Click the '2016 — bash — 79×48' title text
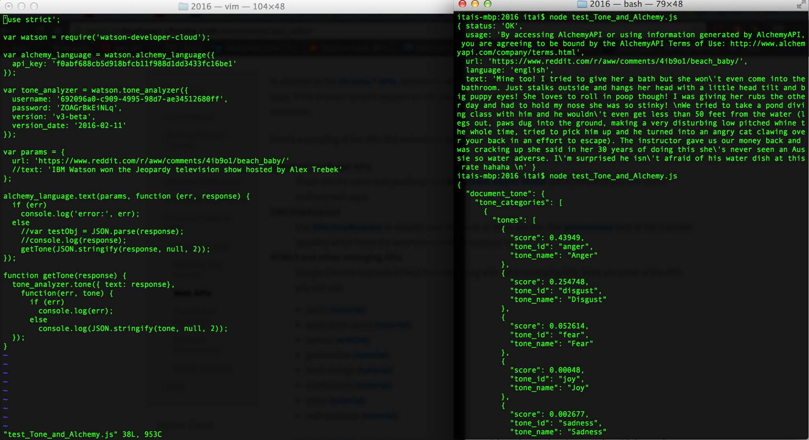 click(x=636, y=4)
